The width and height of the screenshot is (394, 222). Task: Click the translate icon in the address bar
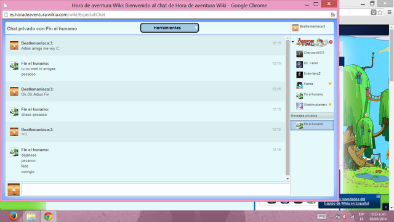(x=332, y=15)
